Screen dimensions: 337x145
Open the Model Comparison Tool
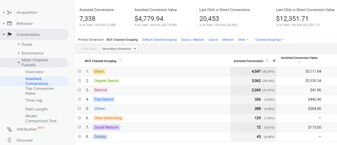(41, 119)
